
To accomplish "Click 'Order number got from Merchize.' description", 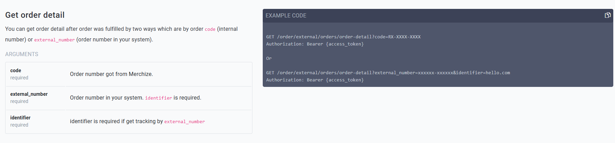I will 111,74.
